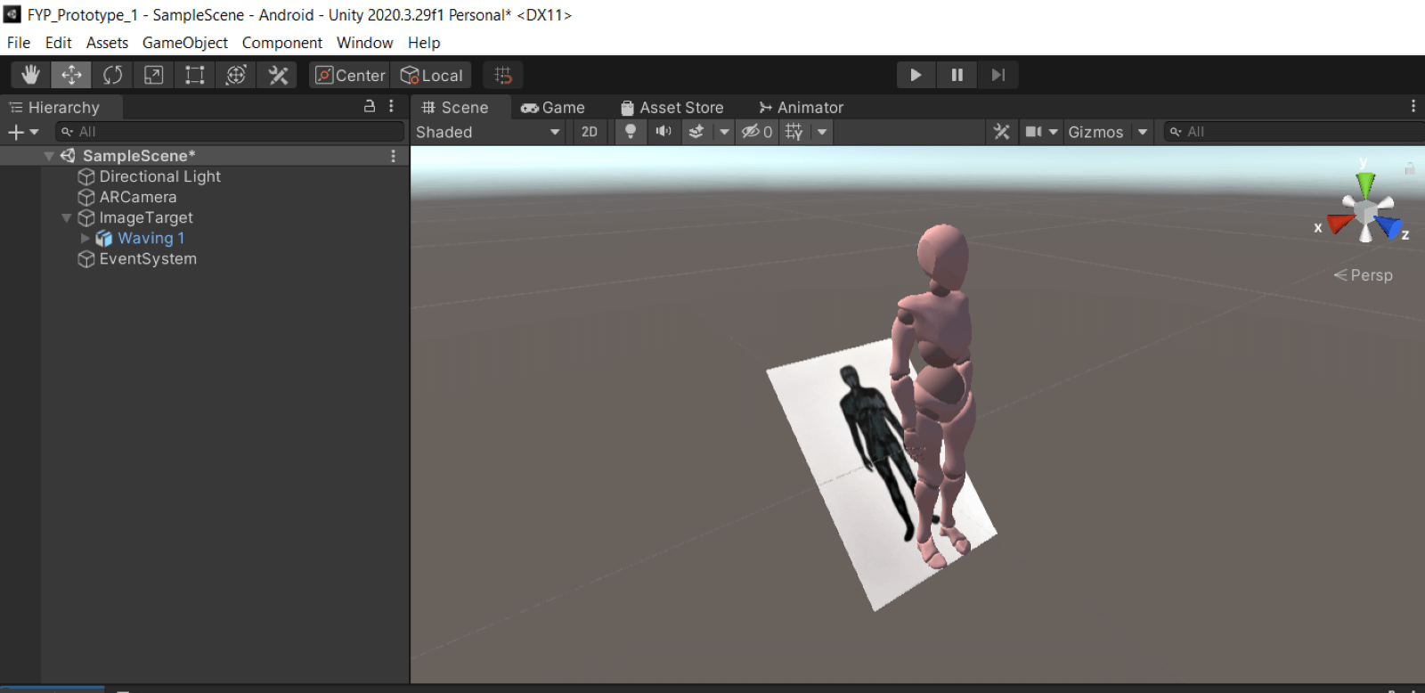1425x693 pixels.
Task: Open custom editor tools
Action: pyautogui.click(x=278, y=75)
